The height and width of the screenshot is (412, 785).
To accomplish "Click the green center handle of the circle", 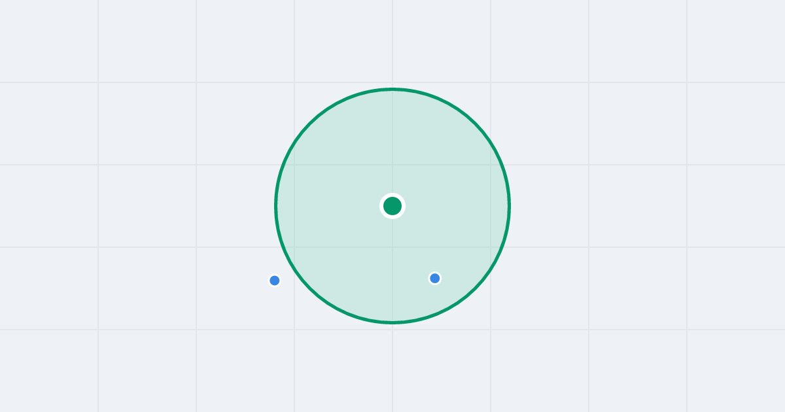I will pos(392,206).
